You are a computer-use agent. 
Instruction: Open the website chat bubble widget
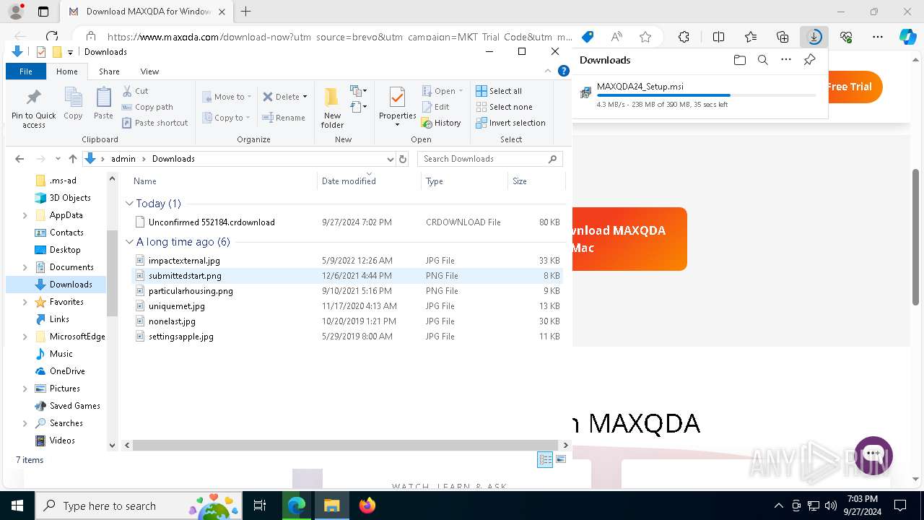873,456
